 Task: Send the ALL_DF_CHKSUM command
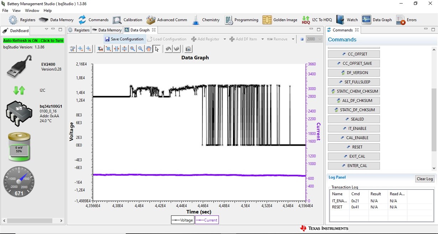(354, 100)
